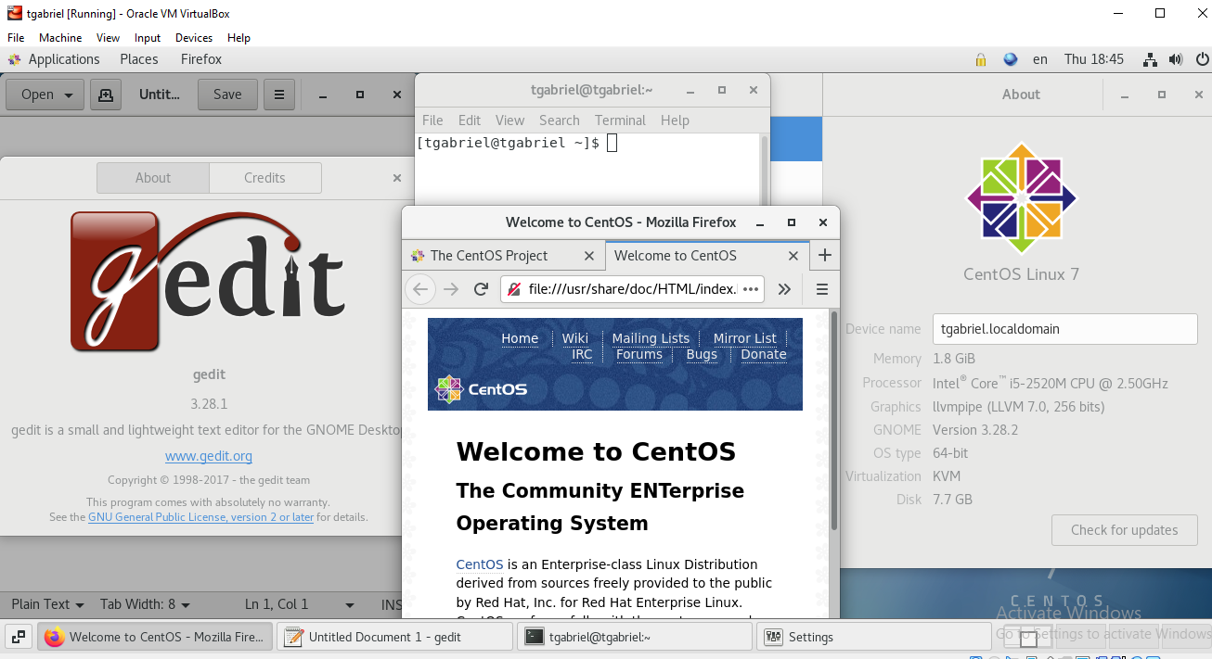The height and width of the screenshot is (659, 1212).
Task: Click Check for updates button
Action: click(1124, 530)
